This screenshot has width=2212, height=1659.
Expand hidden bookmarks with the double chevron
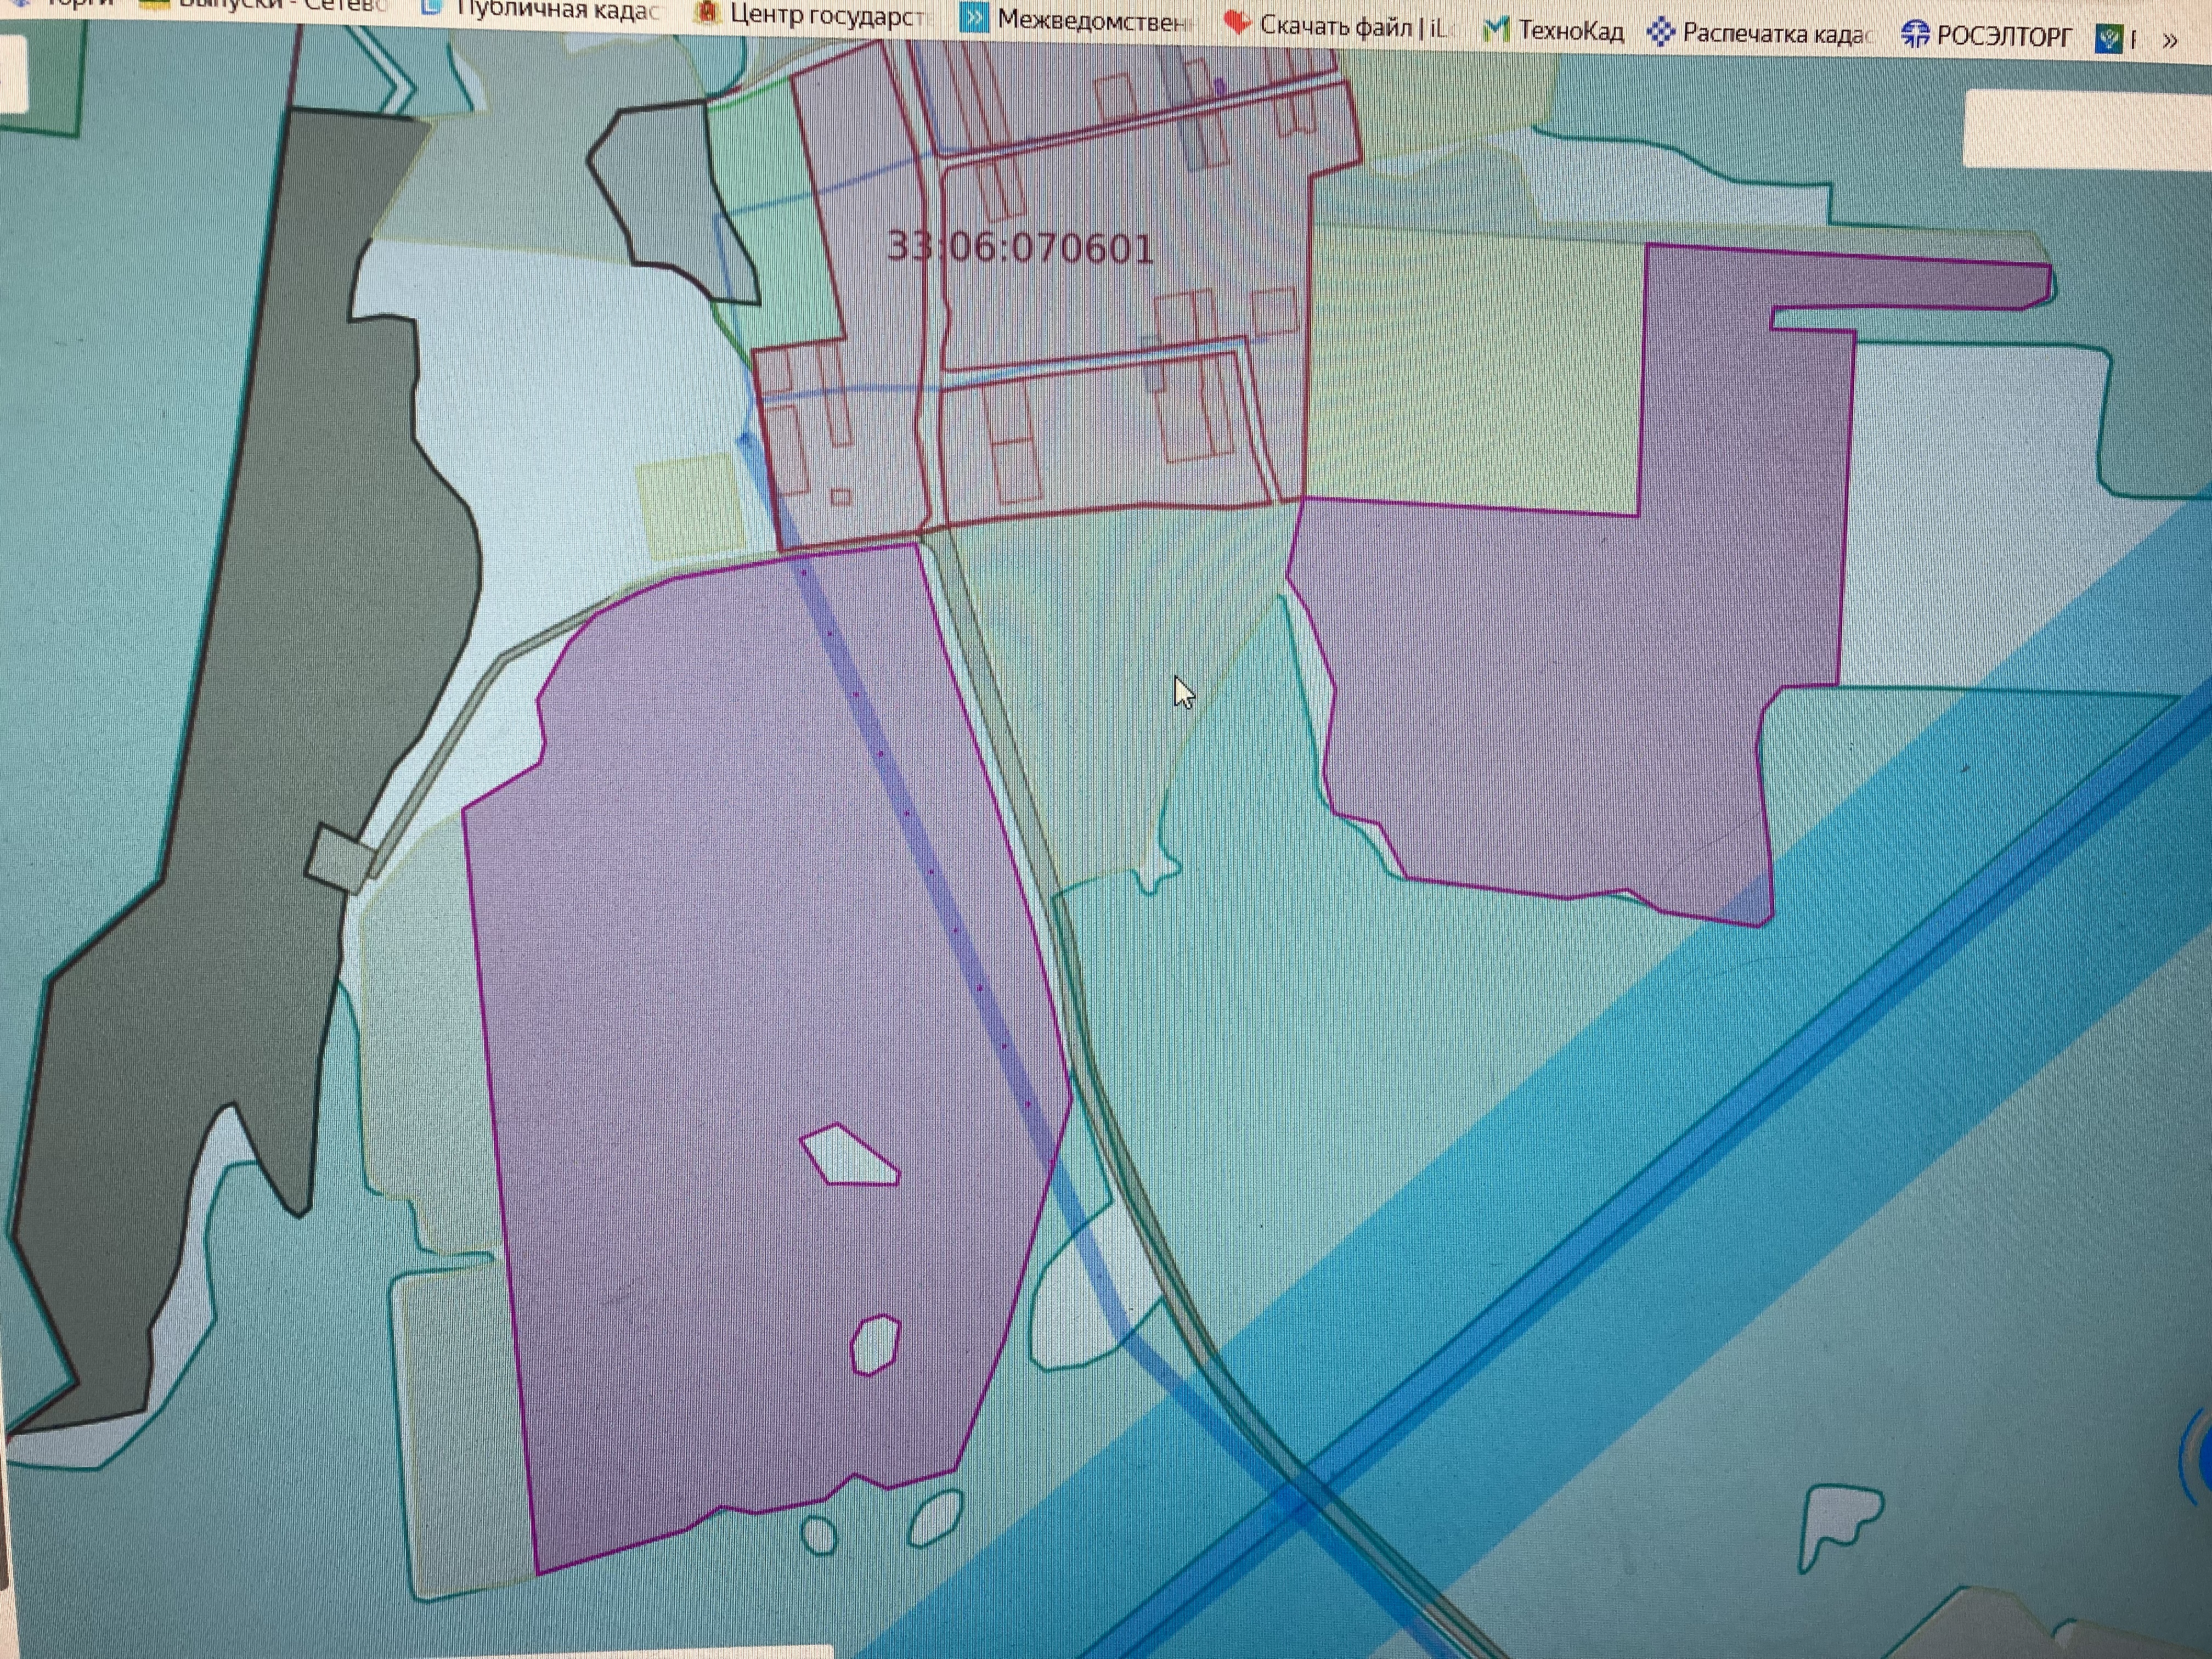pyautogui.click(x=2169, y=41)
